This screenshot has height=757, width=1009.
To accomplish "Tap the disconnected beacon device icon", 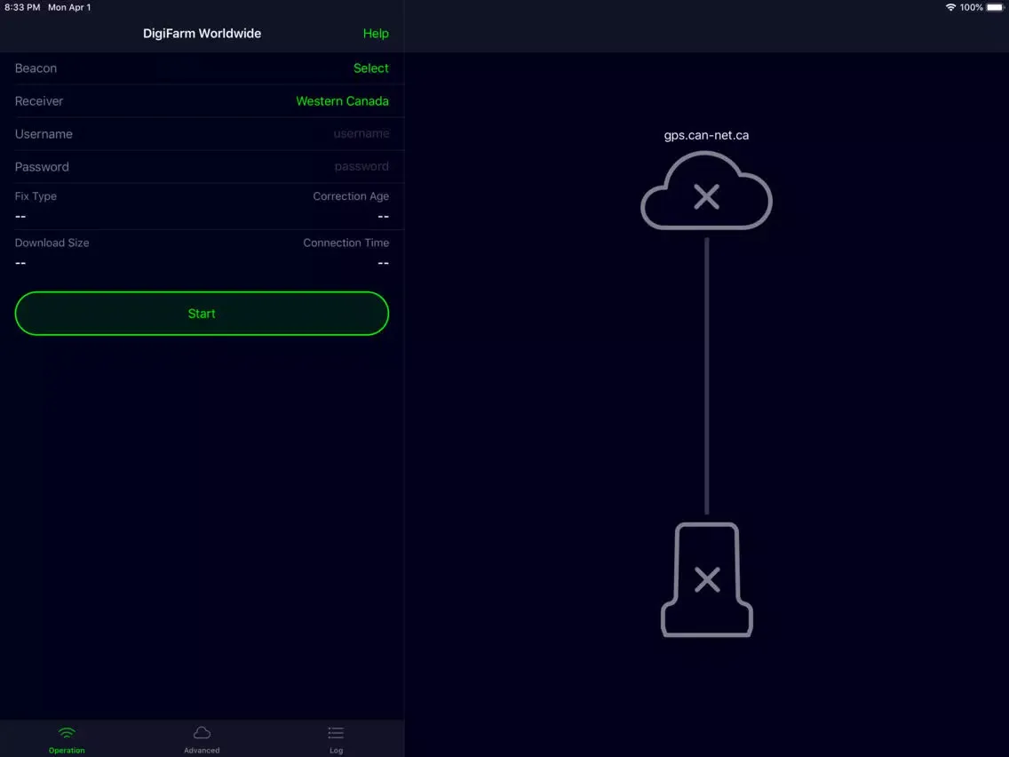I will tap(706, 580).
